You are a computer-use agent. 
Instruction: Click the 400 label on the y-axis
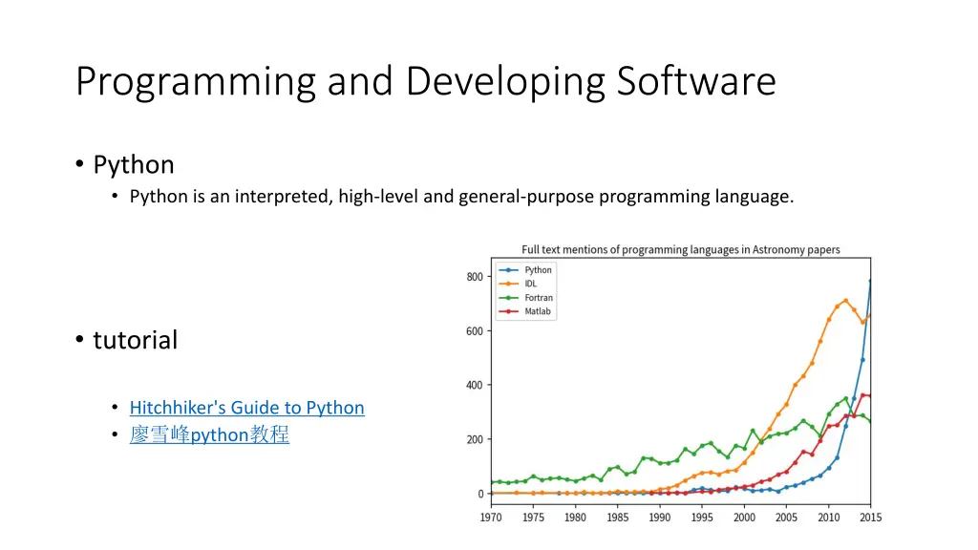coord(475,386)
